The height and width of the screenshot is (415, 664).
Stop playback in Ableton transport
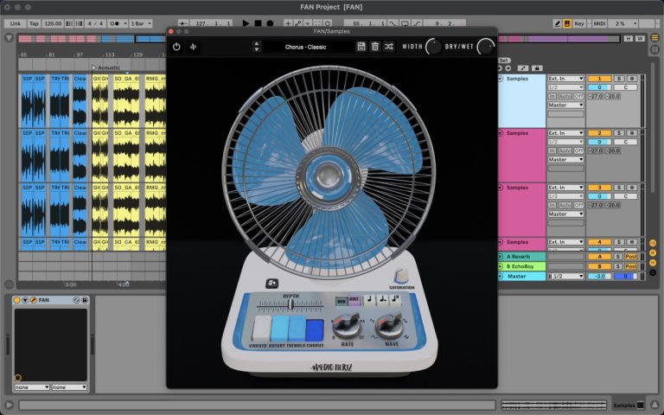click(258, 23)
